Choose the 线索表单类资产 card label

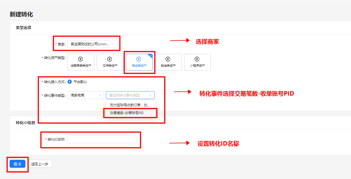point(81,66)
